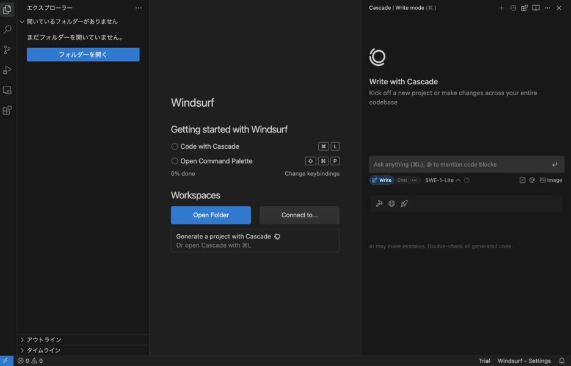
Task: Click the remote connection icon in status bar
Action: point(6,361)
